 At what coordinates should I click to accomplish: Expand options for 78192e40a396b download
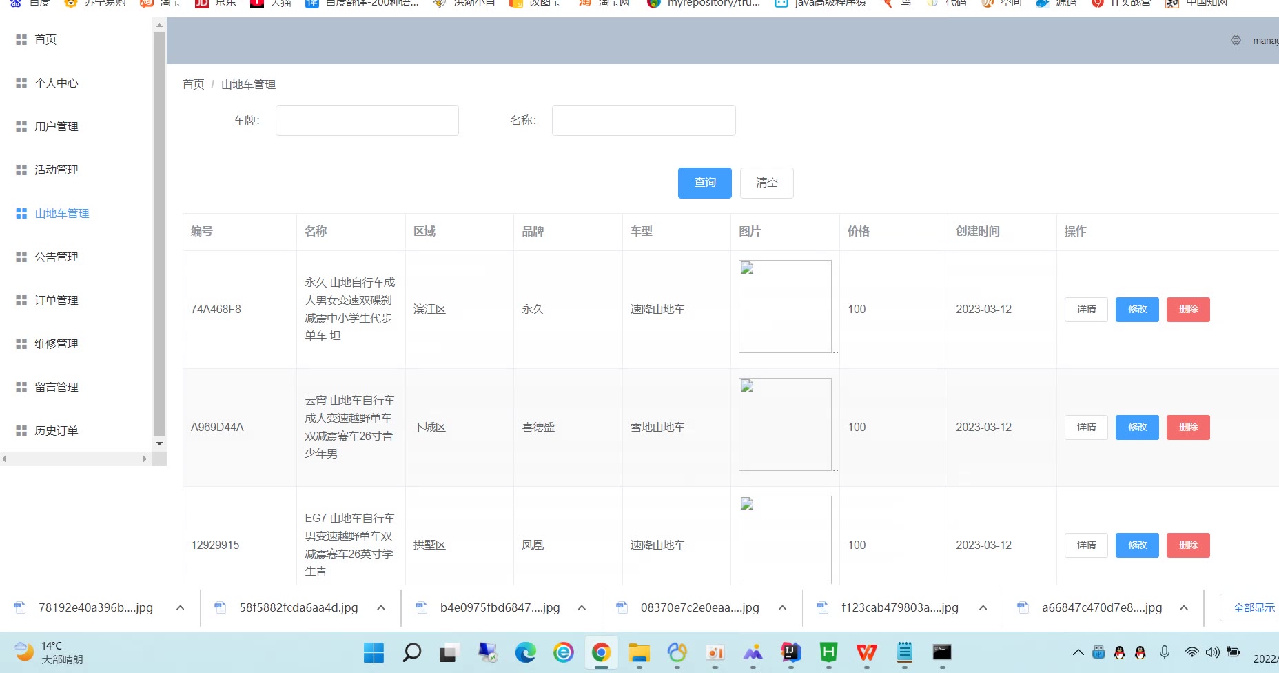(181, 608)
